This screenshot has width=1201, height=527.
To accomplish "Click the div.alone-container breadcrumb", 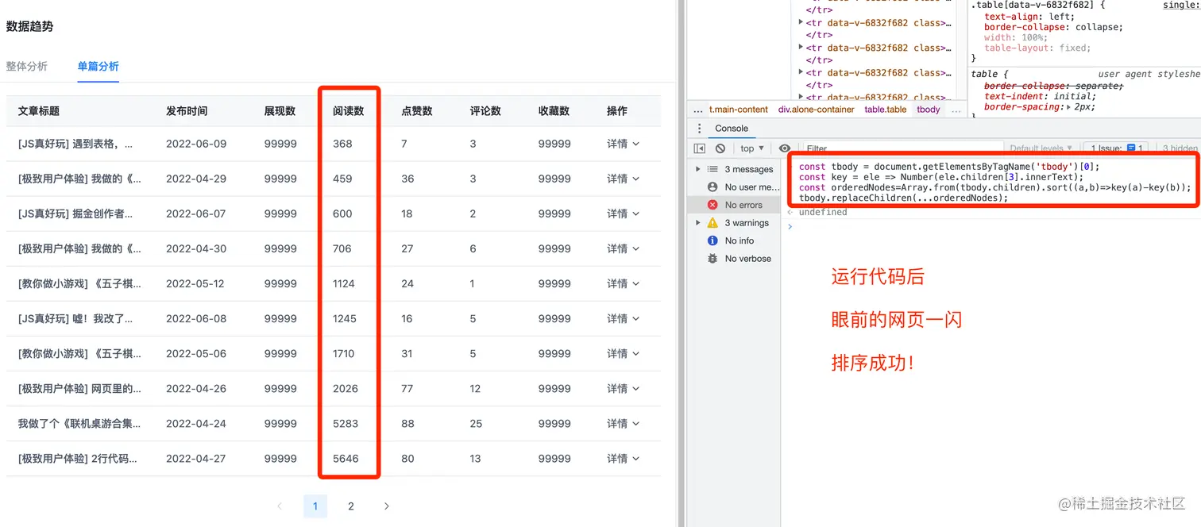I will pos(817,110).
